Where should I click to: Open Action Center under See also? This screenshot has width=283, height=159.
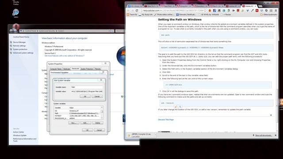19,132
